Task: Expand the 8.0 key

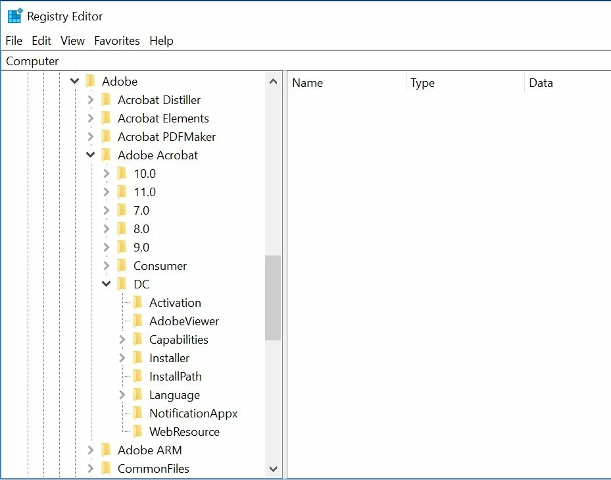Action: (x=107, y=228)
